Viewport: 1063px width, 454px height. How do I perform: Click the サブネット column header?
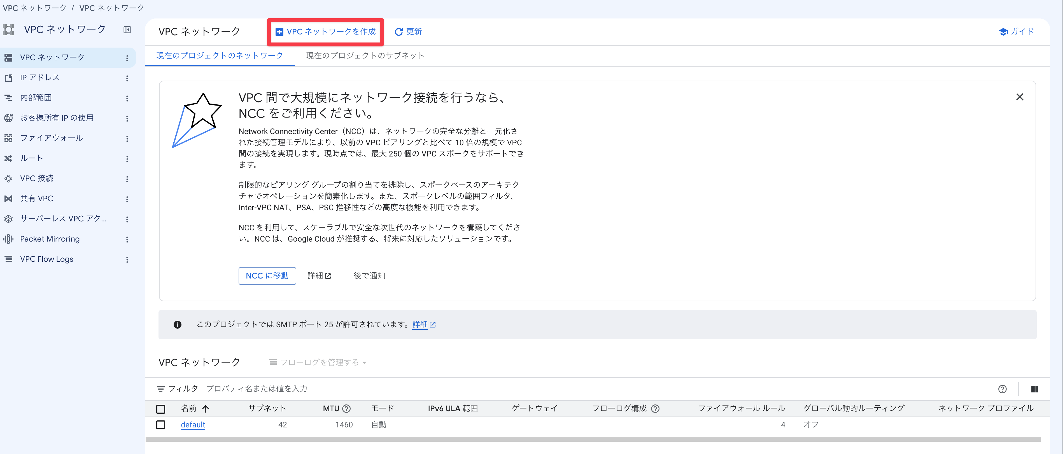click(x=267, y=409)
